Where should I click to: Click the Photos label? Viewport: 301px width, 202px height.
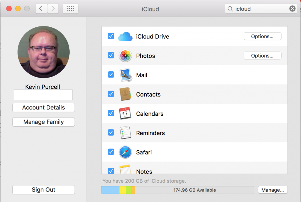point(146,56)
